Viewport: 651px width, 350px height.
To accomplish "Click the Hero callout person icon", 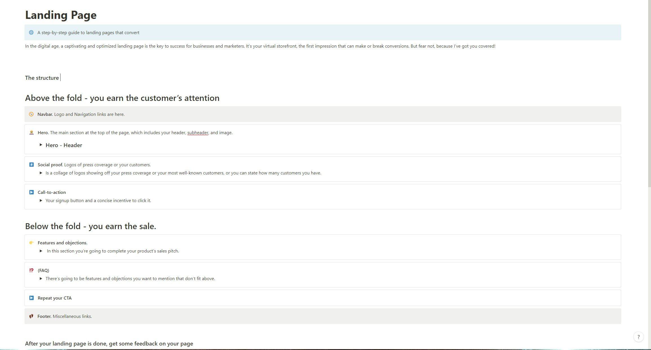I will [x=32, y=132].
